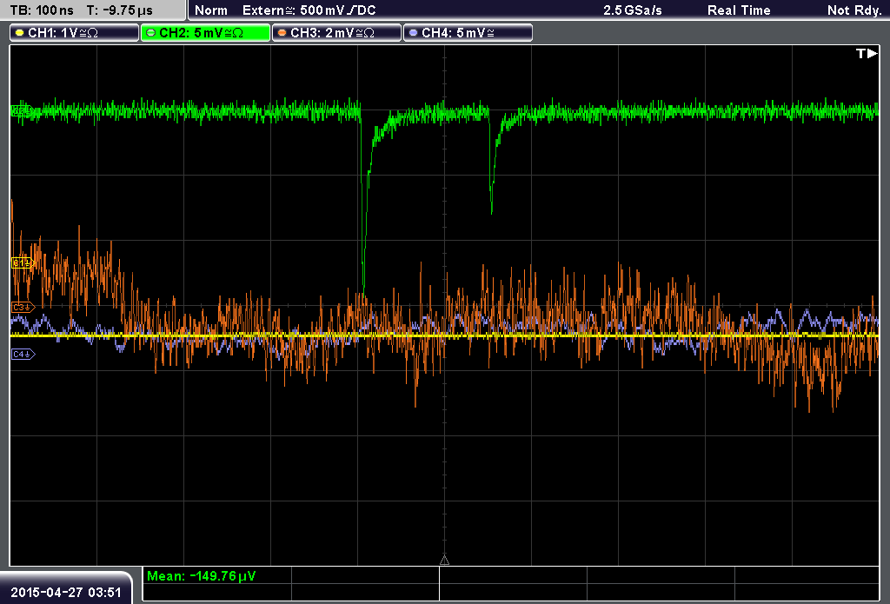Image resolution: width=890 pixels, height=604 pixels.
Task: Select the CH1: 1V channel tab
Action: pyautogui.click(x=75, y=33)
